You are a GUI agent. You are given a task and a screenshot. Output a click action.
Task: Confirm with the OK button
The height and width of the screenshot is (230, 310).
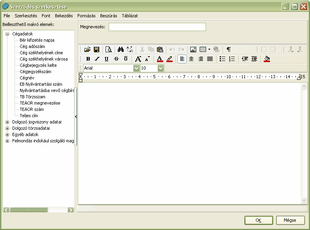click(259, 220)
